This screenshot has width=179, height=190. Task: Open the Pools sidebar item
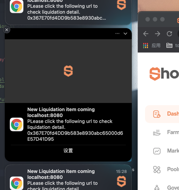pos(166,169)
